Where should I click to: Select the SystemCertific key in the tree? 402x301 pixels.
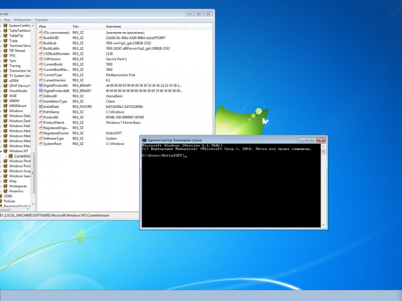pos(20,26)
